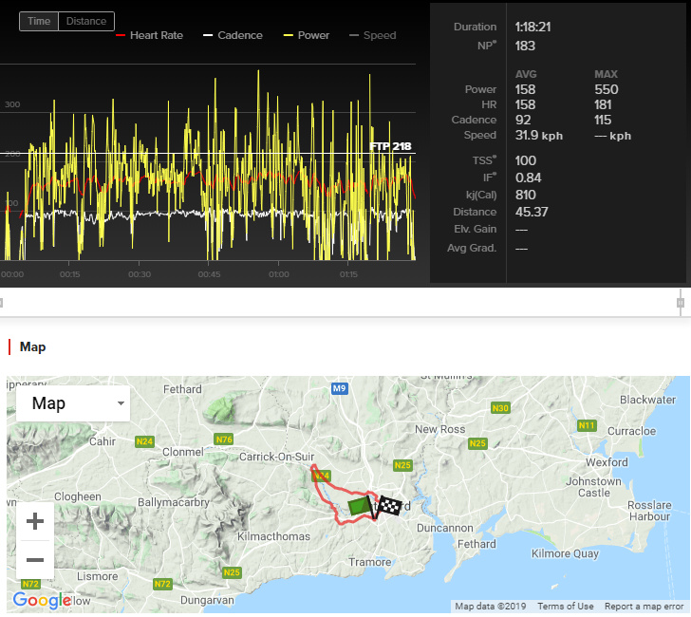Switch chart axis to Distance
691x617 pixels.
click(x=86, y=21)
